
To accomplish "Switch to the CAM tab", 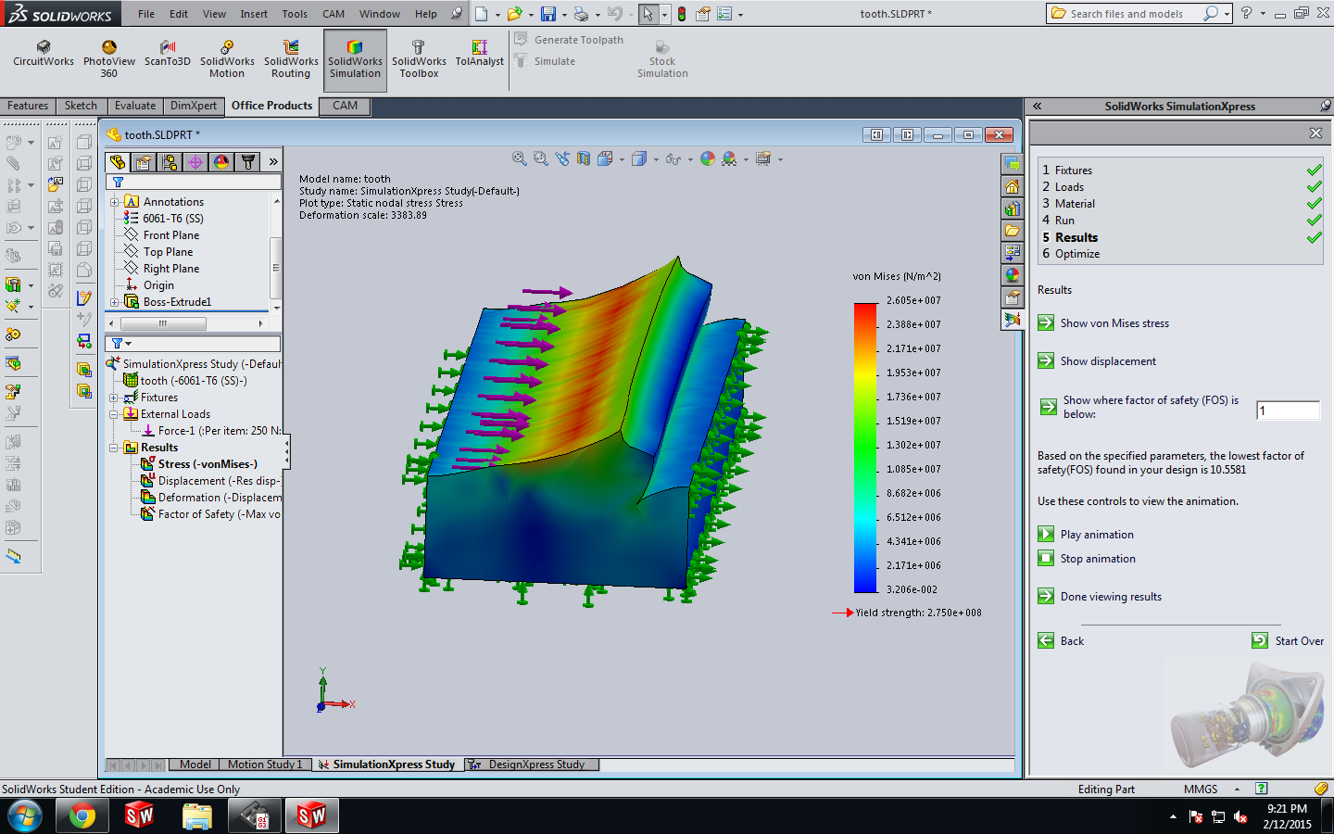I will click(345, 106).
